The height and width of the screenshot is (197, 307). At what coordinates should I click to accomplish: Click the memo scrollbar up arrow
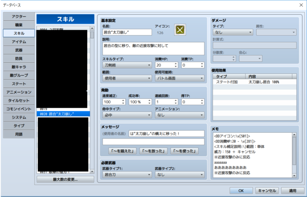pyautogui.click(x=294, y=135)
